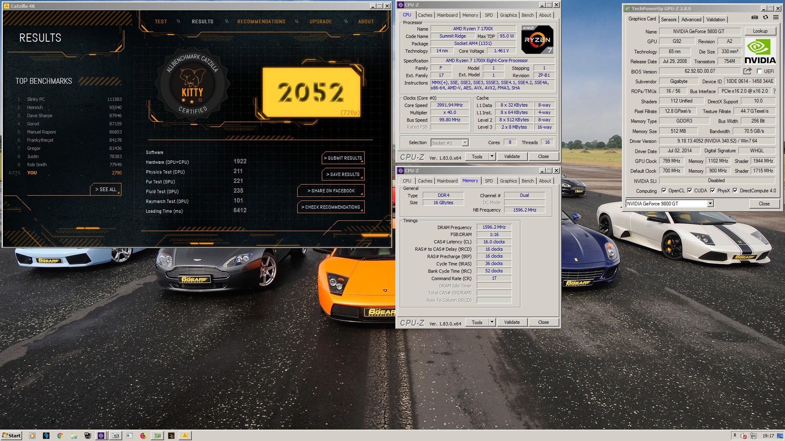
Task: Open Windows Media Player from taskbar
Action: (32, 436)
